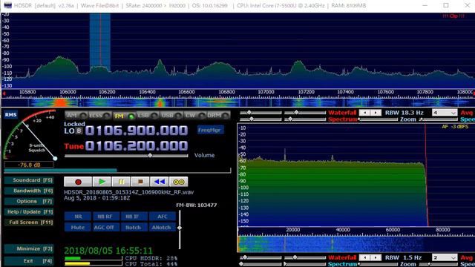Screen dimensions: 475x267
Task: Open Bandwidth [F6] settings
Action: coord(29,191)
